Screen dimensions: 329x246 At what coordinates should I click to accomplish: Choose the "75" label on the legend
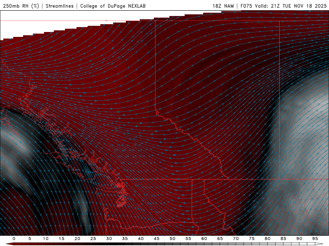252,239
